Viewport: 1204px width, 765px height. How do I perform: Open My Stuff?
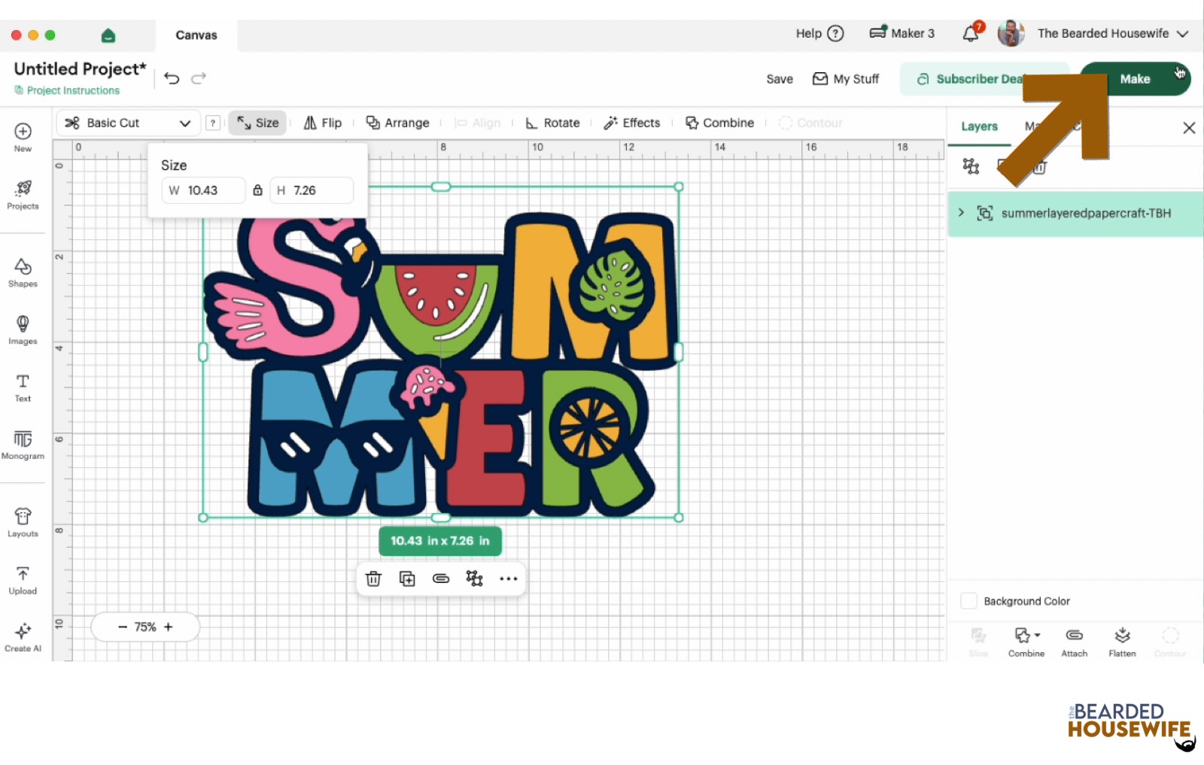(x=846, y=79)
